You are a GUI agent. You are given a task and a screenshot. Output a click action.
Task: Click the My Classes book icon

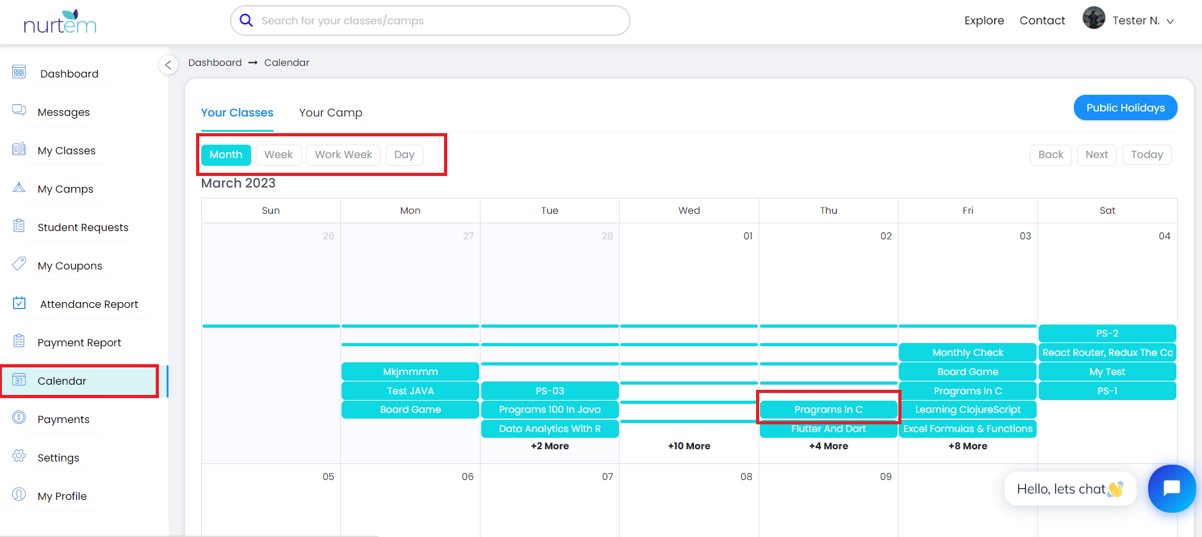(x=19, y=149)
